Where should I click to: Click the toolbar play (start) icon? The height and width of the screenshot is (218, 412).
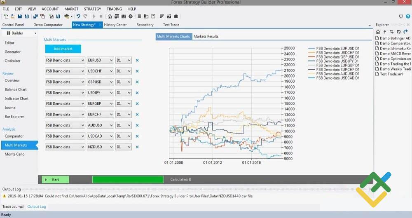pos(94,16)
